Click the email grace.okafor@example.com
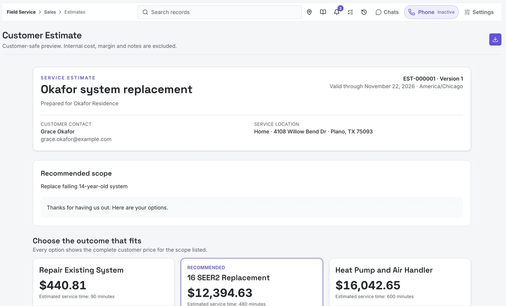The height and width of the screenshot is (306, 506). [x=76, y=139]
